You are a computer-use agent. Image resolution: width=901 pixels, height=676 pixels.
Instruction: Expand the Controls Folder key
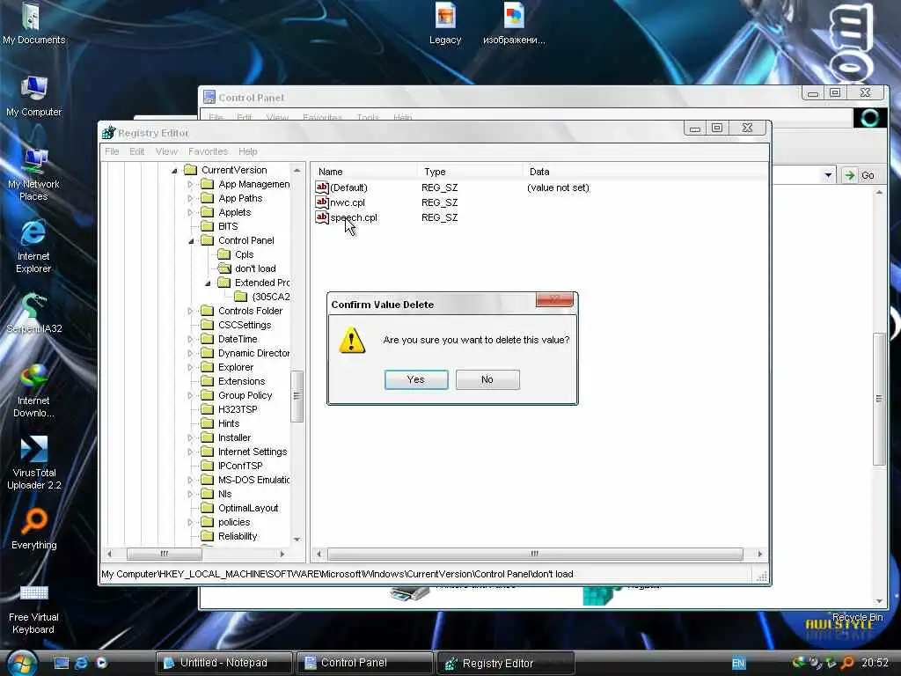190,311
